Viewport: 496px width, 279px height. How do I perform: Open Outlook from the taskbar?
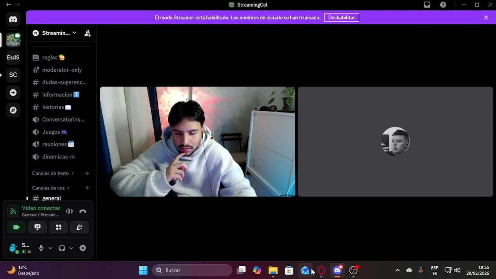tap(305, 270)
